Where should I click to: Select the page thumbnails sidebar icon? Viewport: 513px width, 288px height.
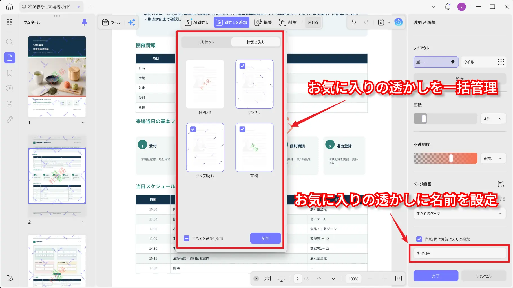pyautogui.click(x=10, y=58)
